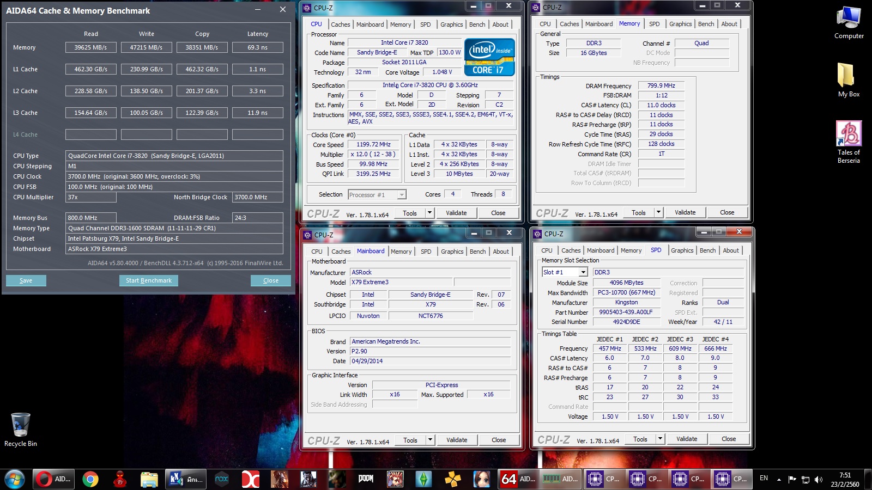Viewport: 872px width, 490px height.
Task: Click the volume speaker tray icon
Action: (818, 480)
